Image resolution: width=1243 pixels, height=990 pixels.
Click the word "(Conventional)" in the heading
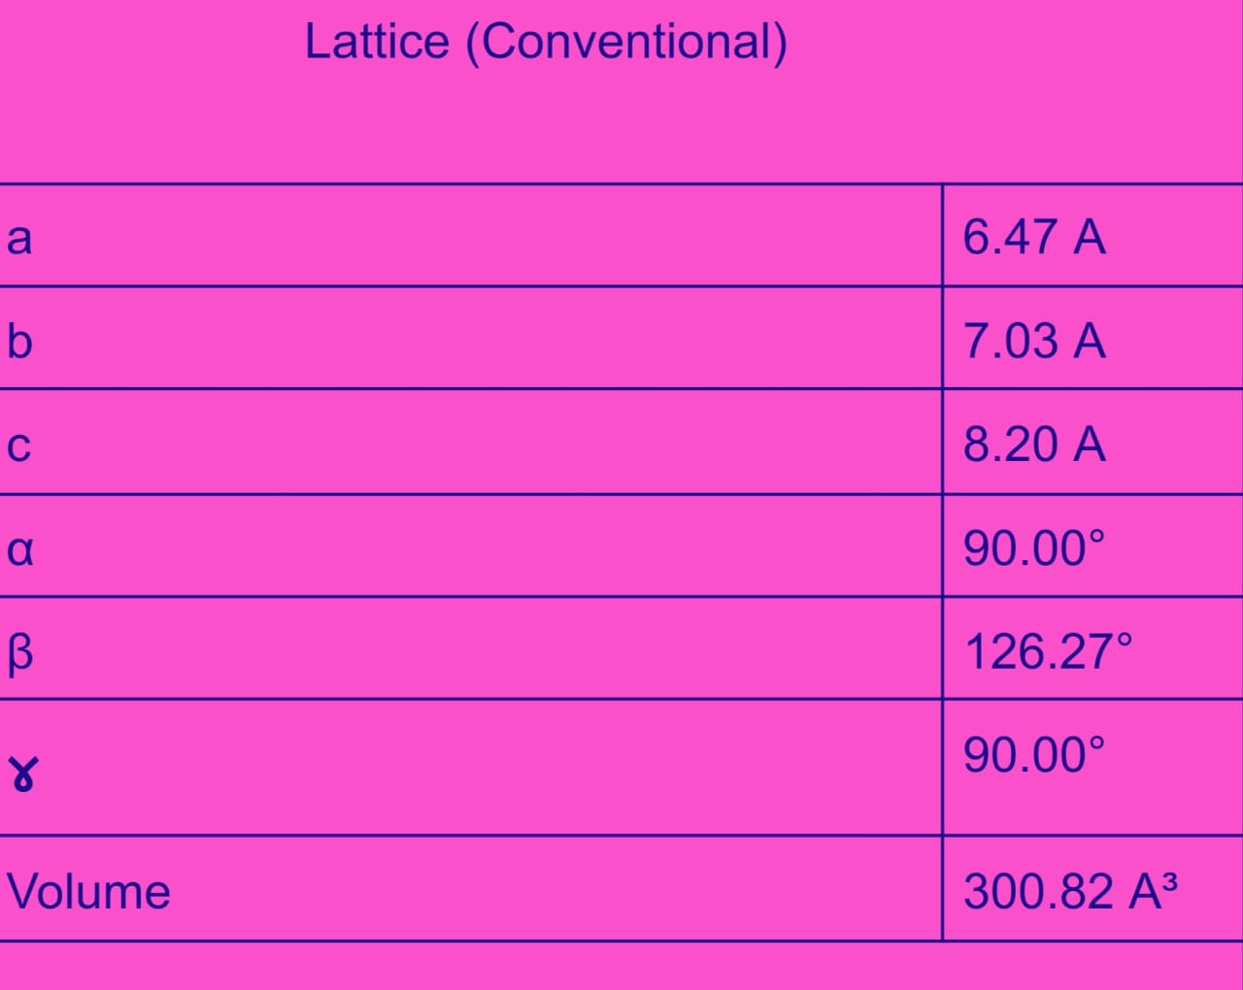[x=627, y=43]
